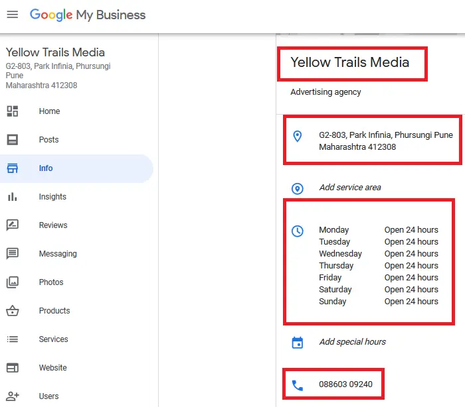This screenshot has width=465, height=407.
Task: Click the Monday hours row
Action: click(379, 230)
